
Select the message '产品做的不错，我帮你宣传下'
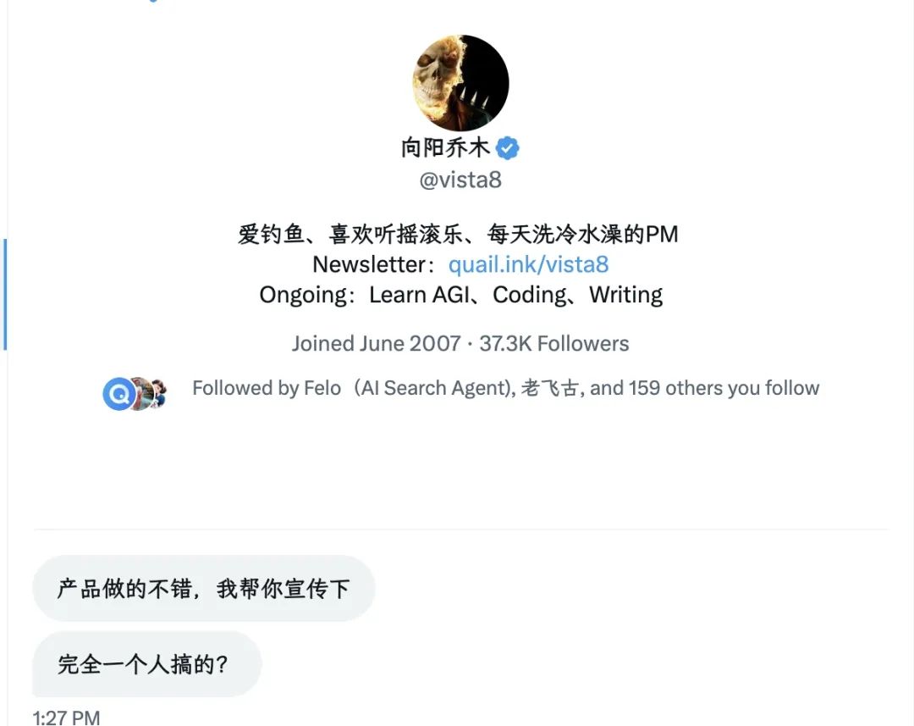point(203,588)
